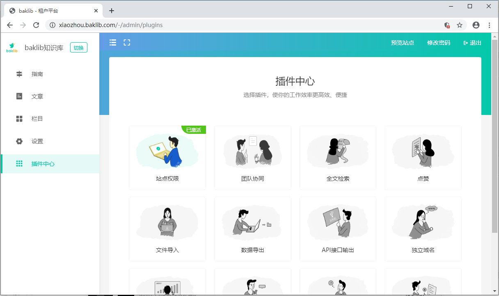Open a new browser tab
Viewport: 499px width, 296px height.
point(112,11)
